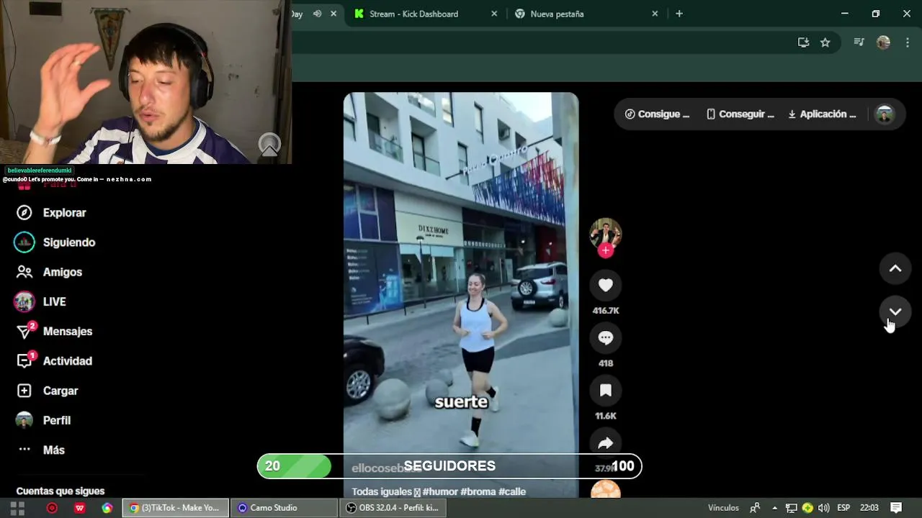Click the #calle hashtag
Screen dimensions: 922x518
[512, 492]
